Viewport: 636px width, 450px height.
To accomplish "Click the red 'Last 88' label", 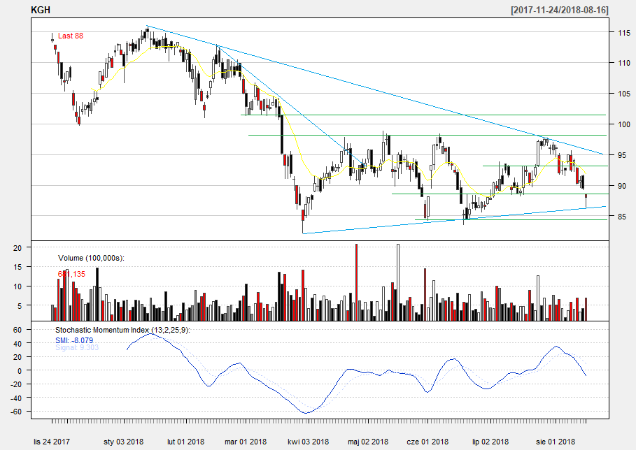I will [71, 36].
